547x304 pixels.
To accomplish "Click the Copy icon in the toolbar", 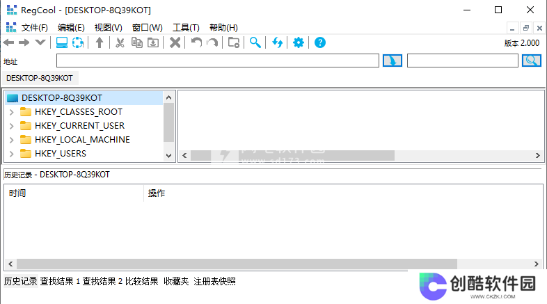I will (x=136, y=42).
